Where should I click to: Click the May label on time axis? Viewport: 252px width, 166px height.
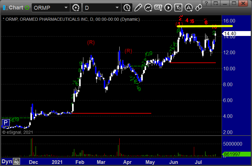pos(150,162)
